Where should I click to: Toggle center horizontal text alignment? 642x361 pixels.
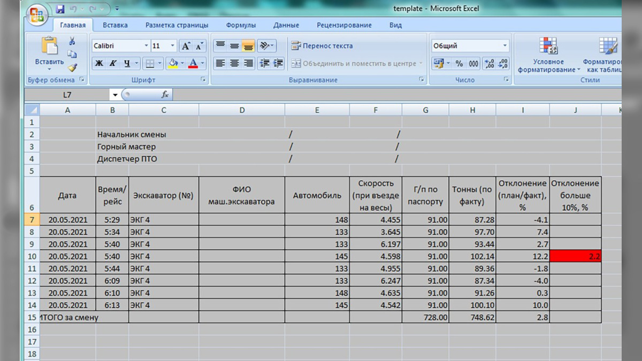(x=234, y=64)
